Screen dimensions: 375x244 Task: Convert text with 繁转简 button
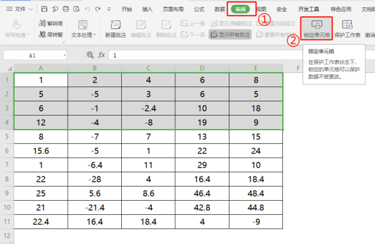click(51, 23)
